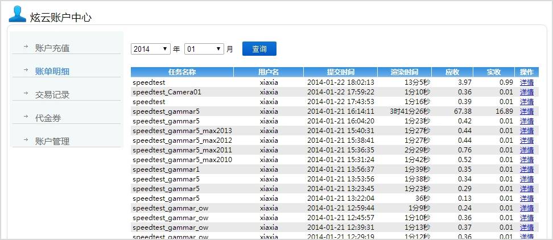Click the 炫云账户中心 page title
The width and height of the screenshot is (553, 240).
click(x=61, y=18)
